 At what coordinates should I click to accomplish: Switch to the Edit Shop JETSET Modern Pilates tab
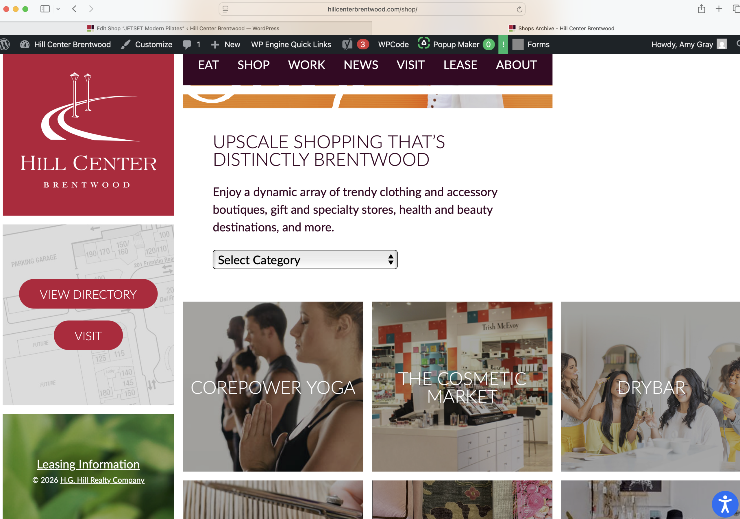click(186, 28)
